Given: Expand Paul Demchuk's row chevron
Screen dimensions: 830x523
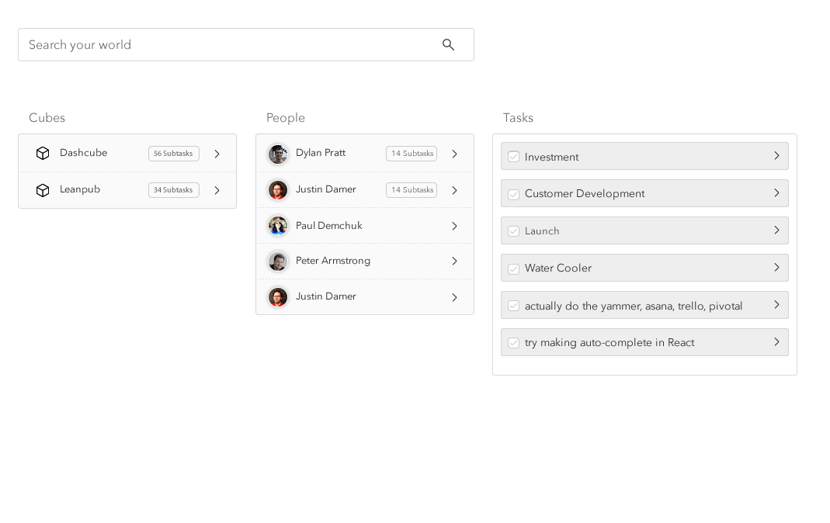Looking at the screenshot, I should [x=455, y=226].
